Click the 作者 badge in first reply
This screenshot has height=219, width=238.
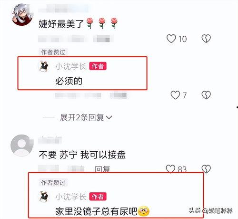pyautogui.click(x=98, y=66)
